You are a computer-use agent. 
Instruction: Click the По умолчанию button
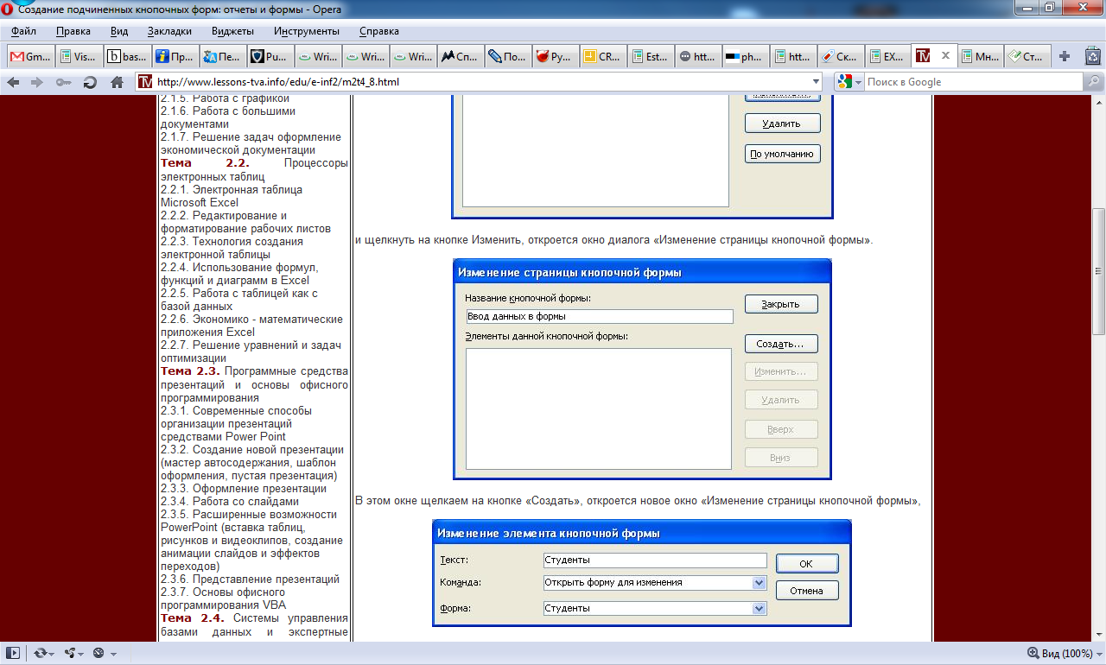(x=783, y=155)
